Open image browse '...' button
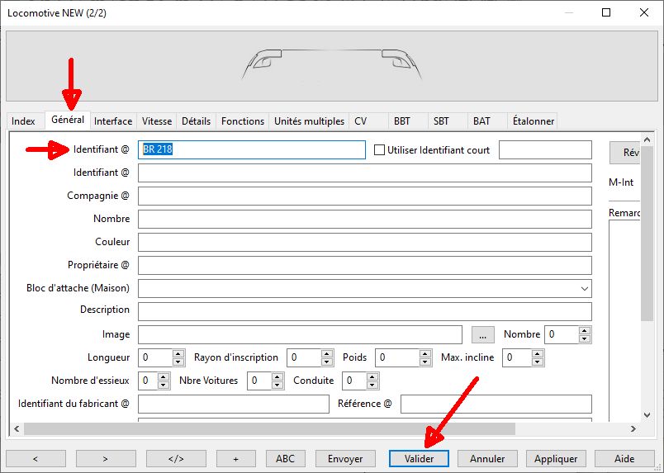Image resolution: width=664 pixels, height=473 pixels. tap(483, 334)
